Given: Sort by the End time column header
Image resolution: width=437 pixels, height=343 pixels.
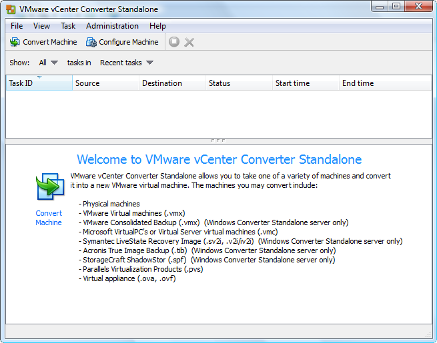Looking at the screenshot, I should pos(385,83).
